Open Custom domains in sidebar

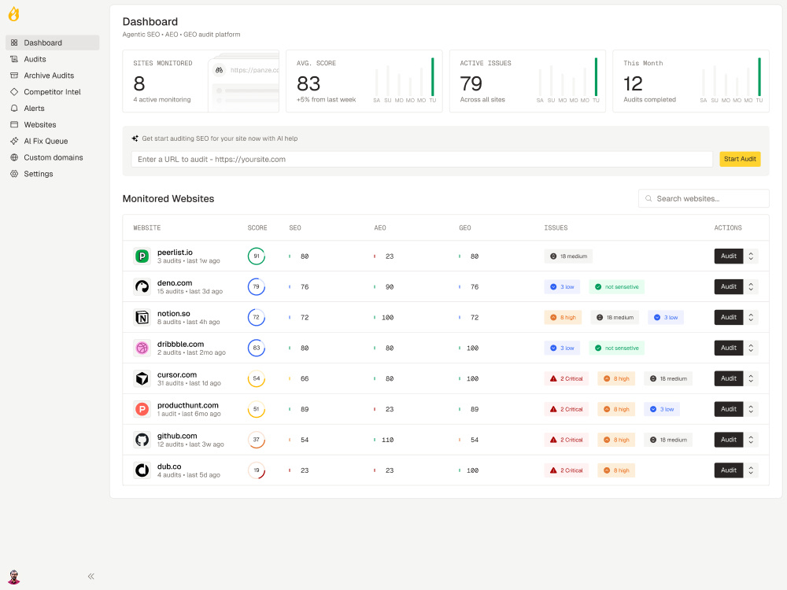[x=53, y=157]
